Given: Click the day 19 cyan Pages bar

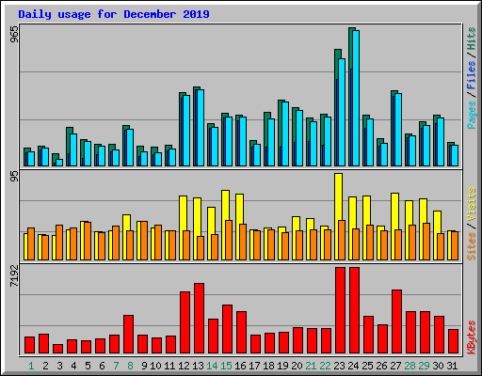Looking at the screenshot, I should [285, 133].
